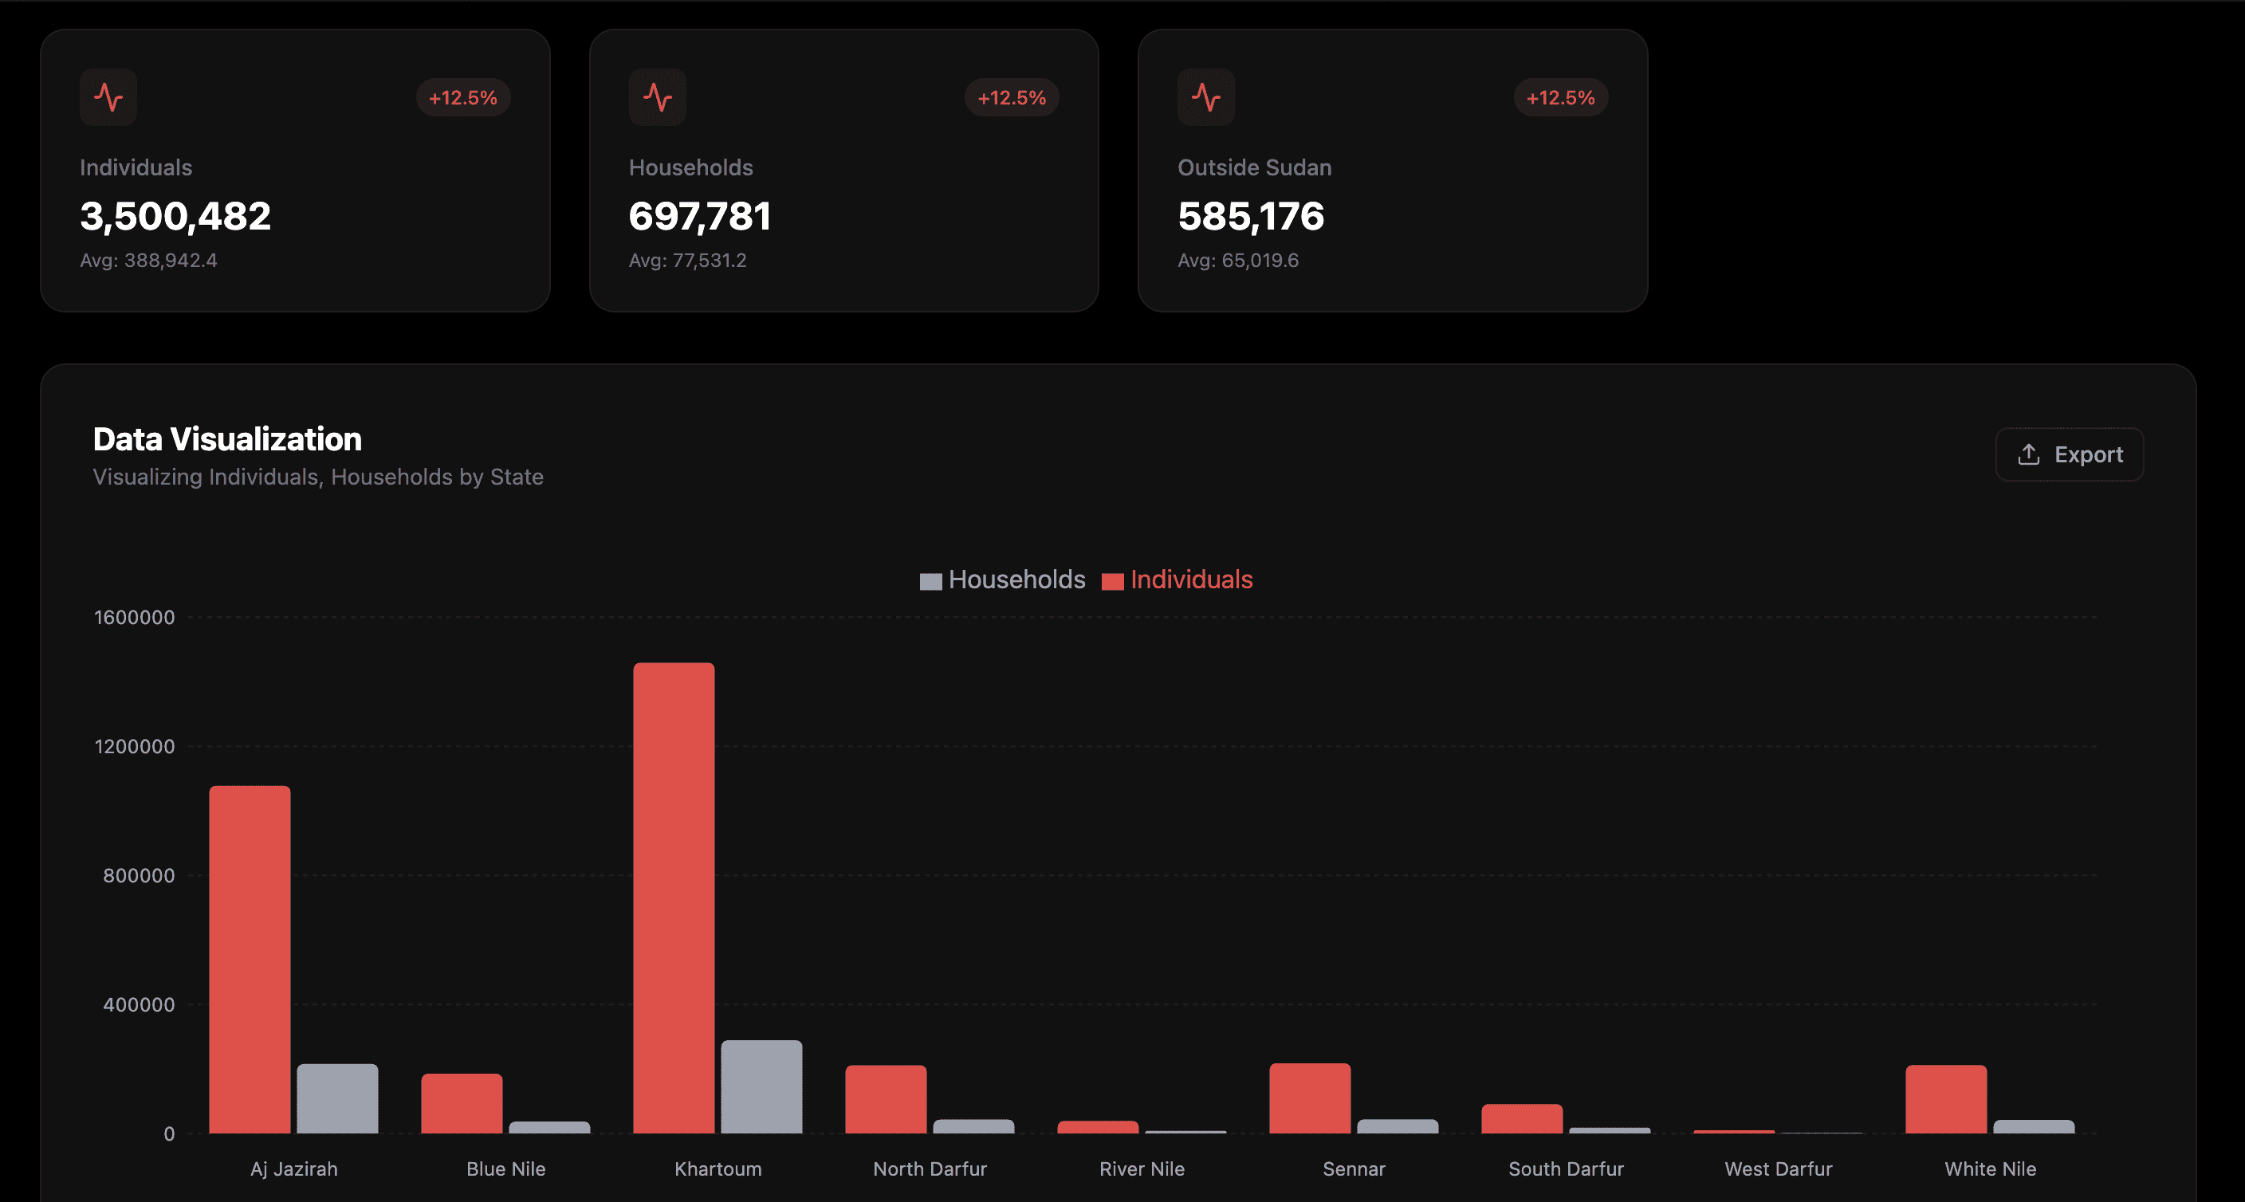Click the Aj Jazirah red Individuals bar
This screenshot has width=2245, height=1202.
[250, 959]
